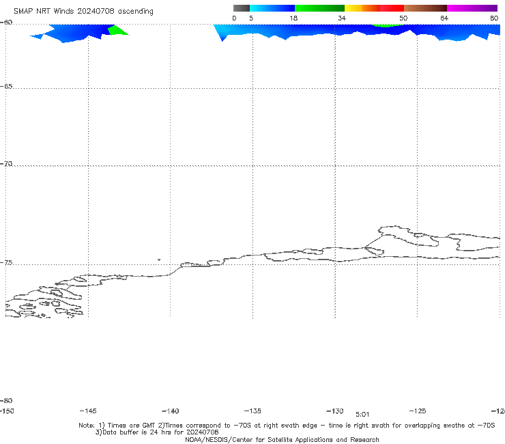Click the color bar label '18'
The height and width of the screenshot is (444, 505).
tap(293, 18)
